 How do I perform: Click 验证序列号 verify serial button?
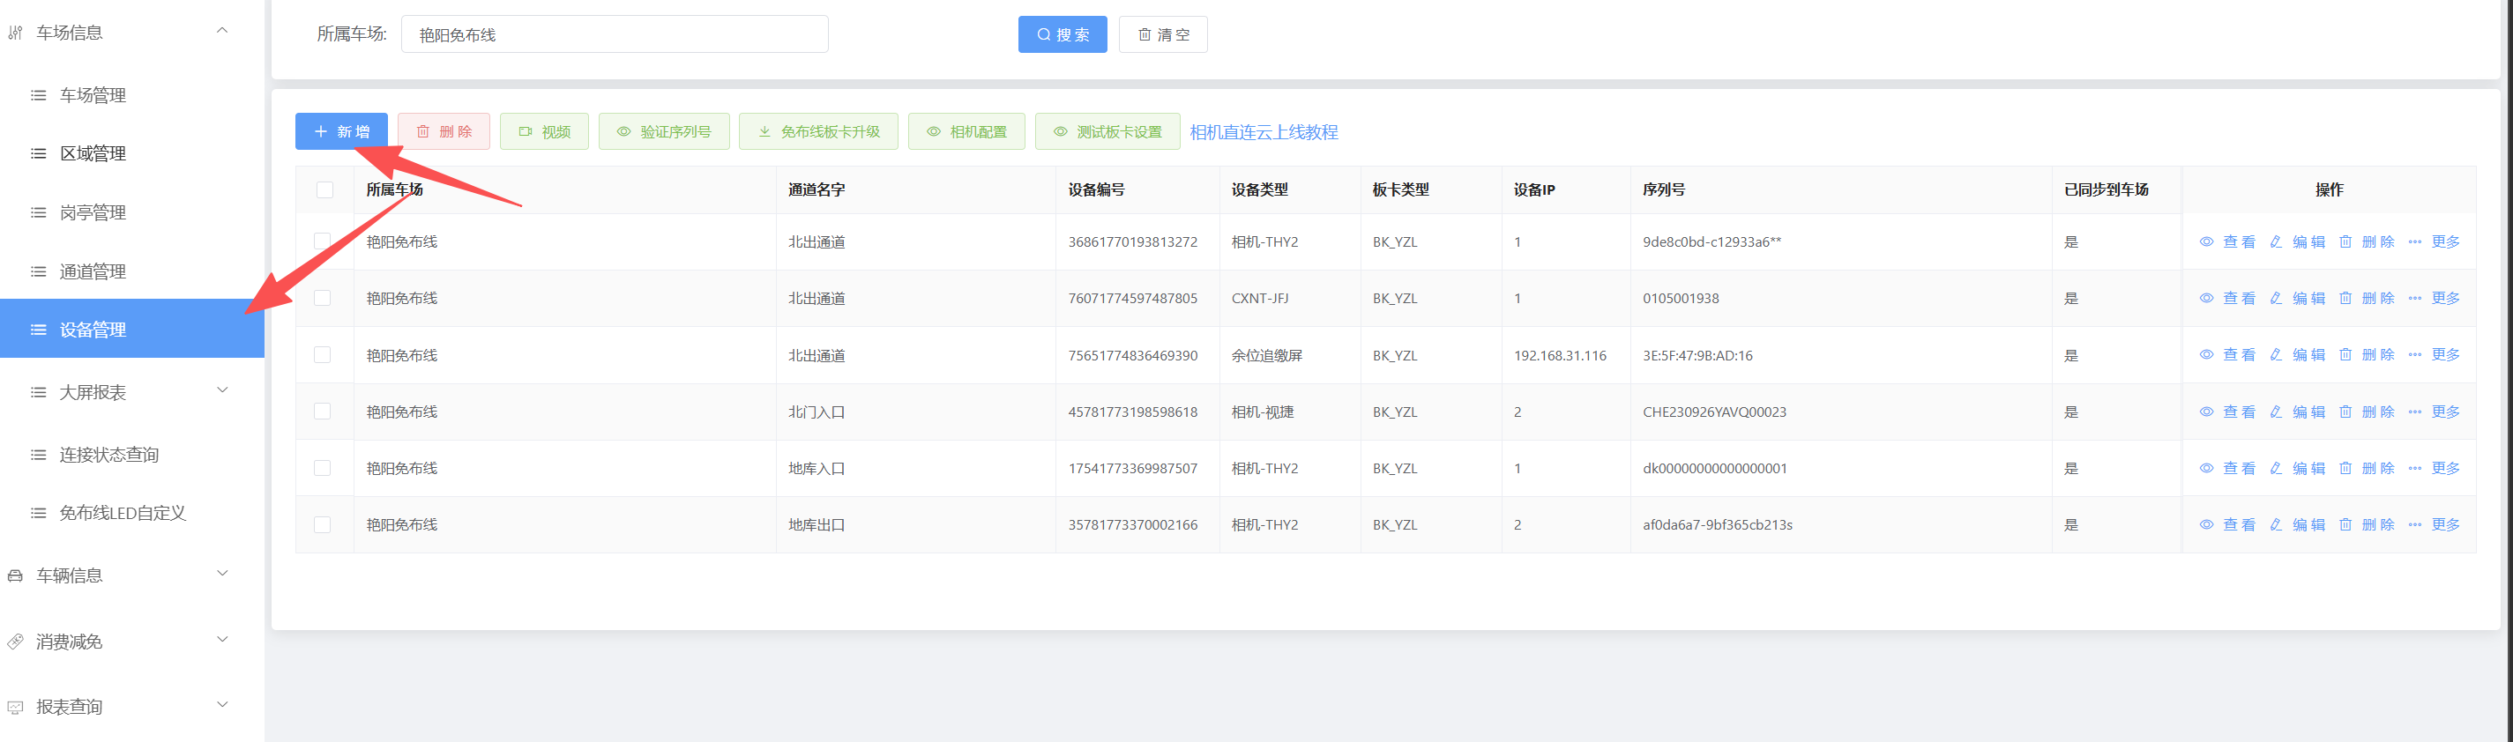click(664, 131)
